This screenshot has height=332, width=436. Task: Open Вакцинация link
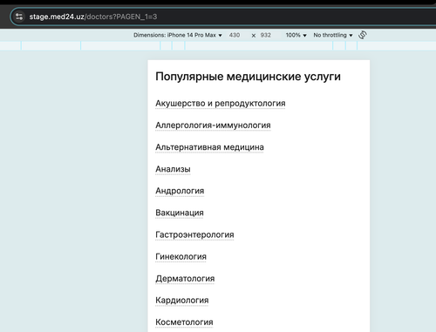pos(180,213)
